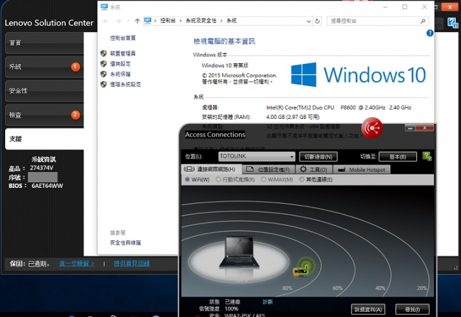Expand chevron after 系統及安全性 breadcrumb
Viewport: 461px width, 317px height.
(x=221, y=20)
